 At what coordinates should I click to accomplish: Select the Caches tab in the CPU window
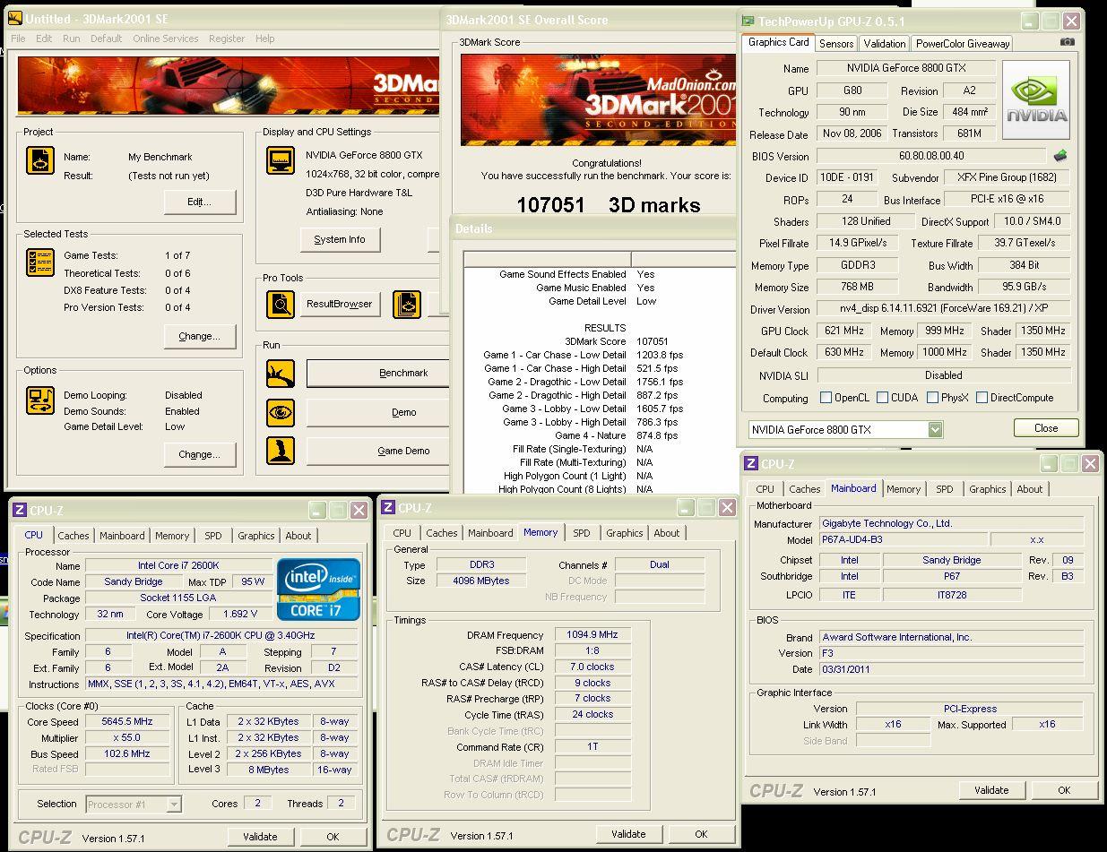74,536
